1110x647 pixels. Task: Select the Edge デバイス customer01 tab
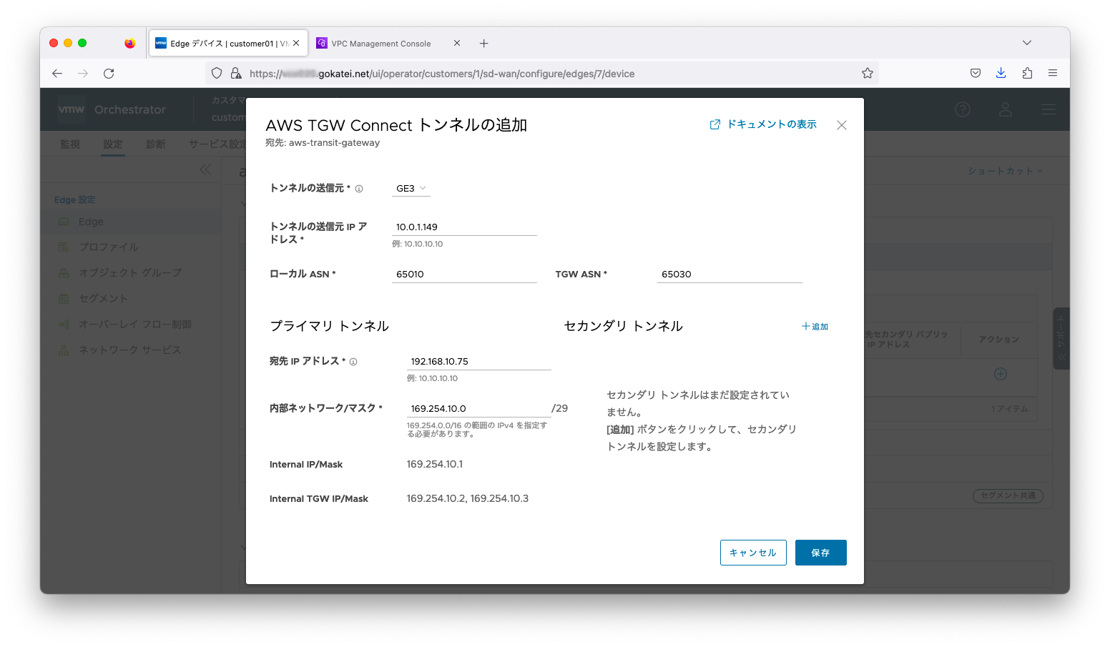(x=228, y=44)
